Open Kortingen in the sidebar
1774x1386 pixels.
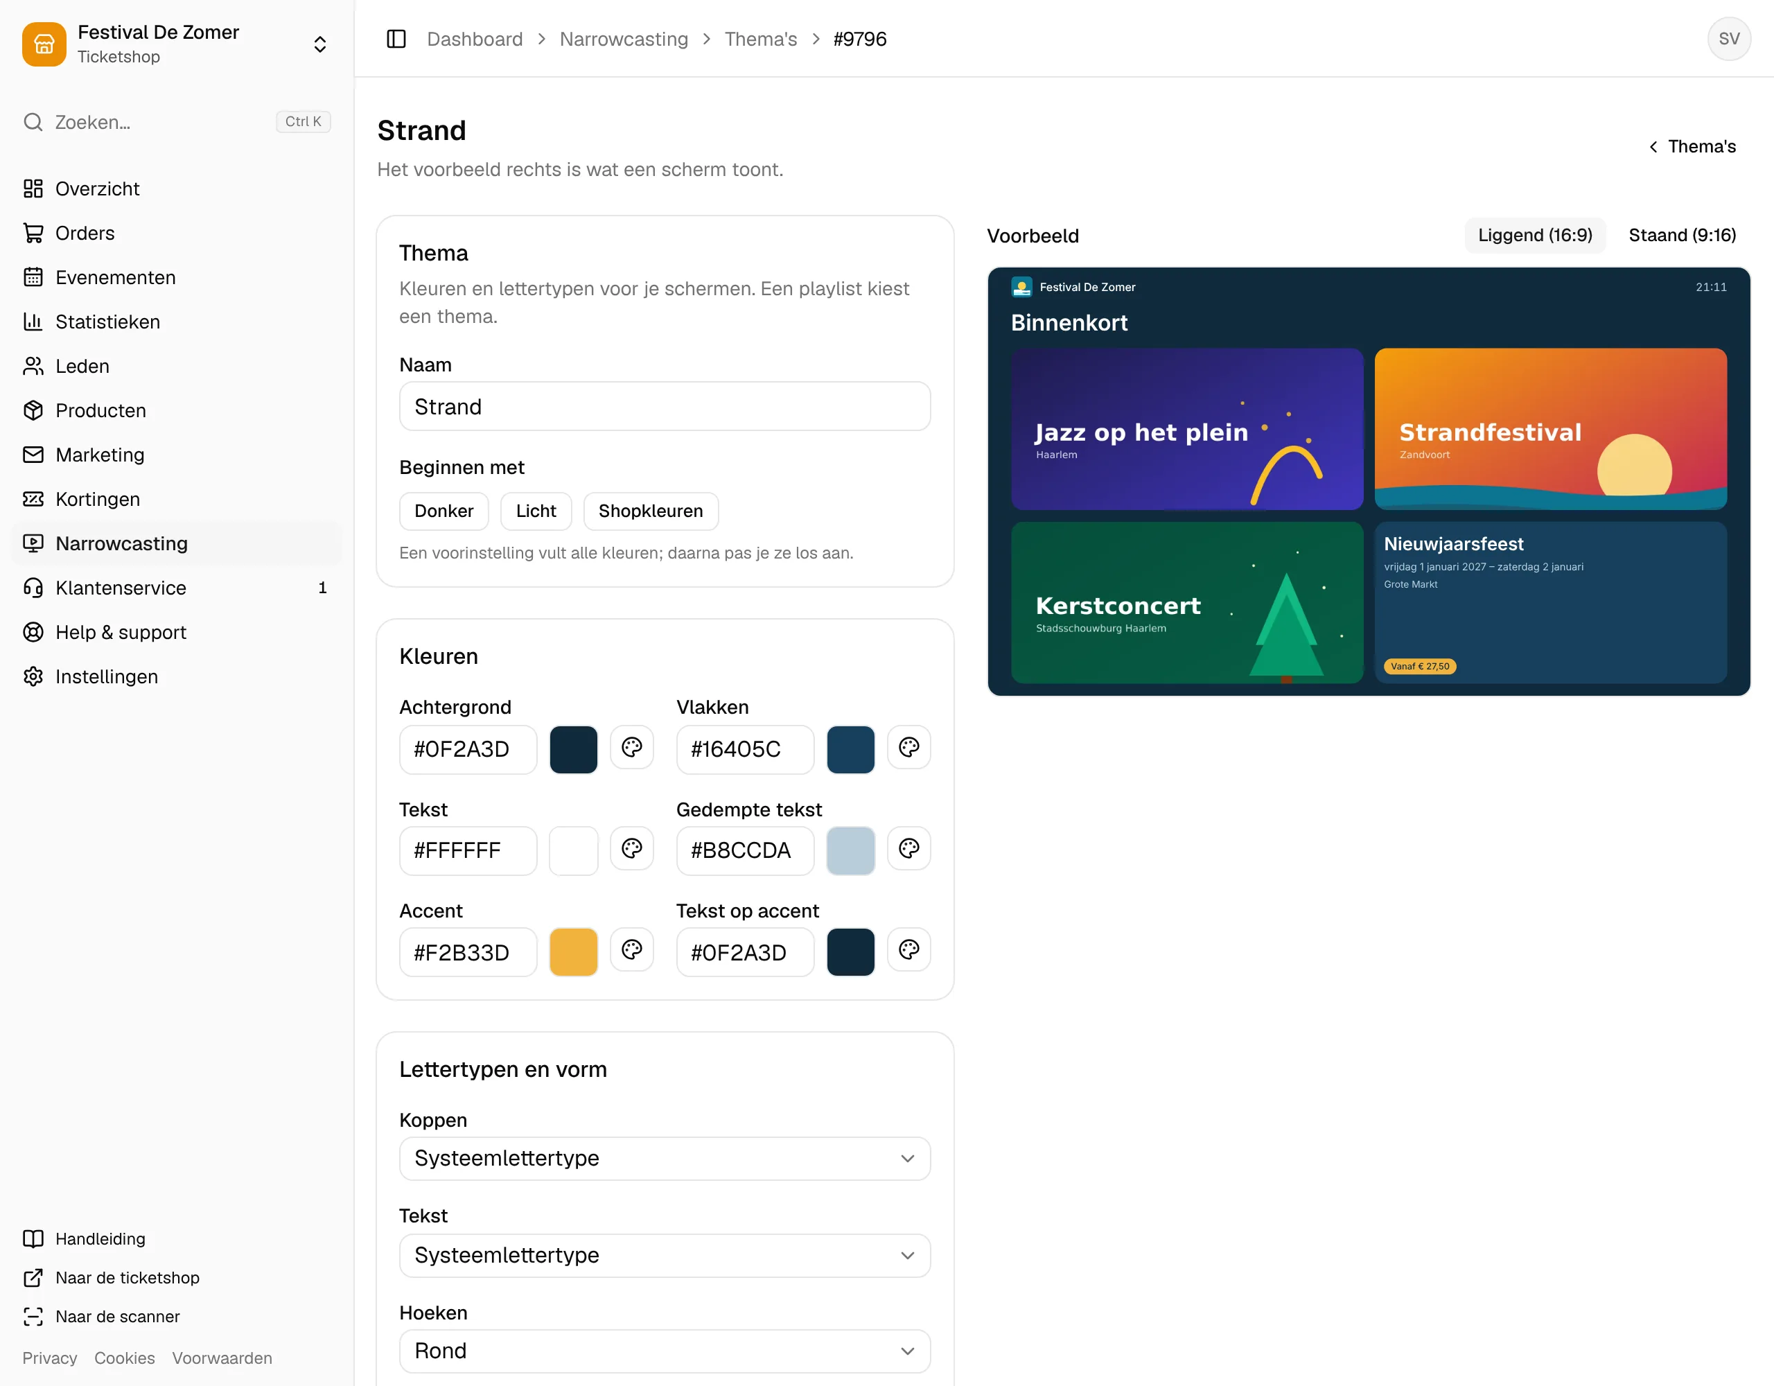[x=177, y=499]
